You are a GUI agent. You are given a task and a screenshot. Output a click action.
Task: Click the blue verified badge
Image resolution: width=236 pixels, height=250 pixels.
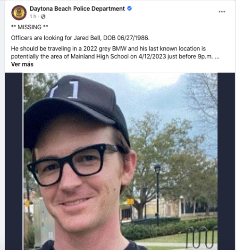[x=129, y=8]
